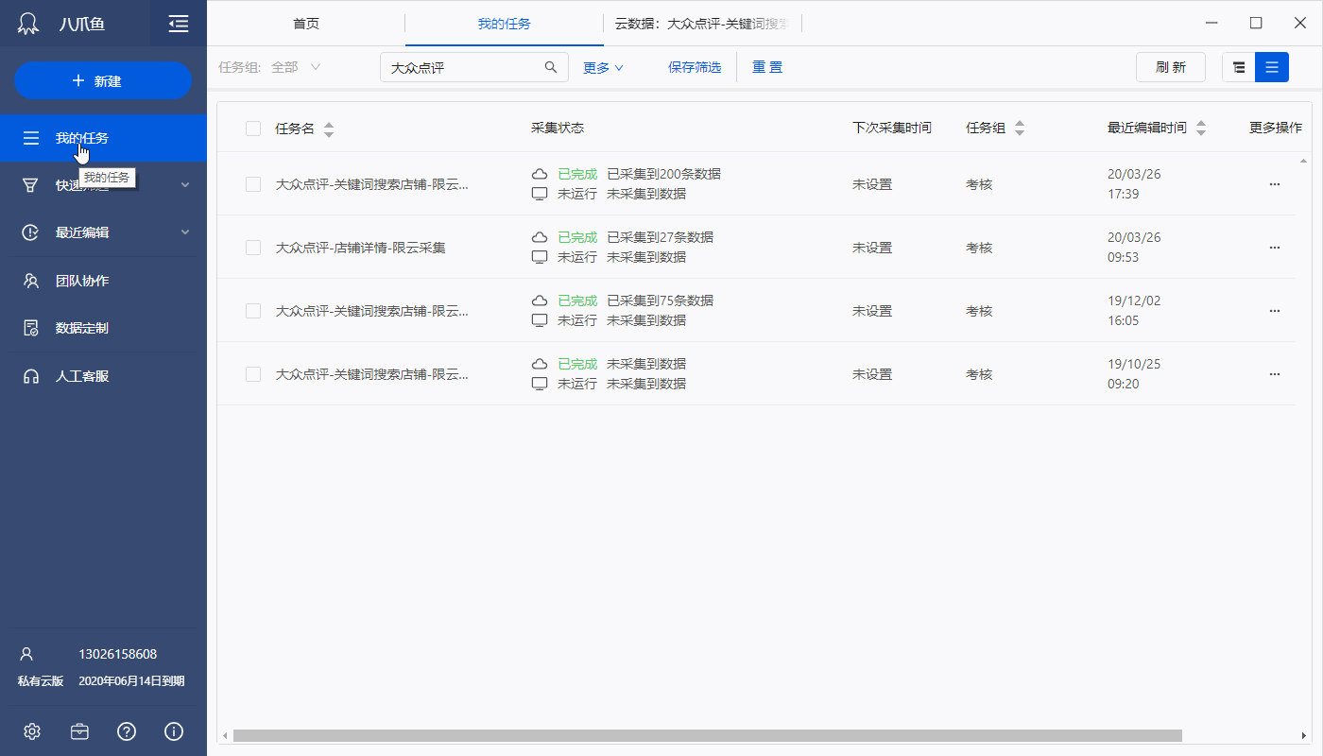Click the horizontal scrollbar thumb
Viewport: 1323px width, 756px height.
pyautogui.click(x=708, y=735)
